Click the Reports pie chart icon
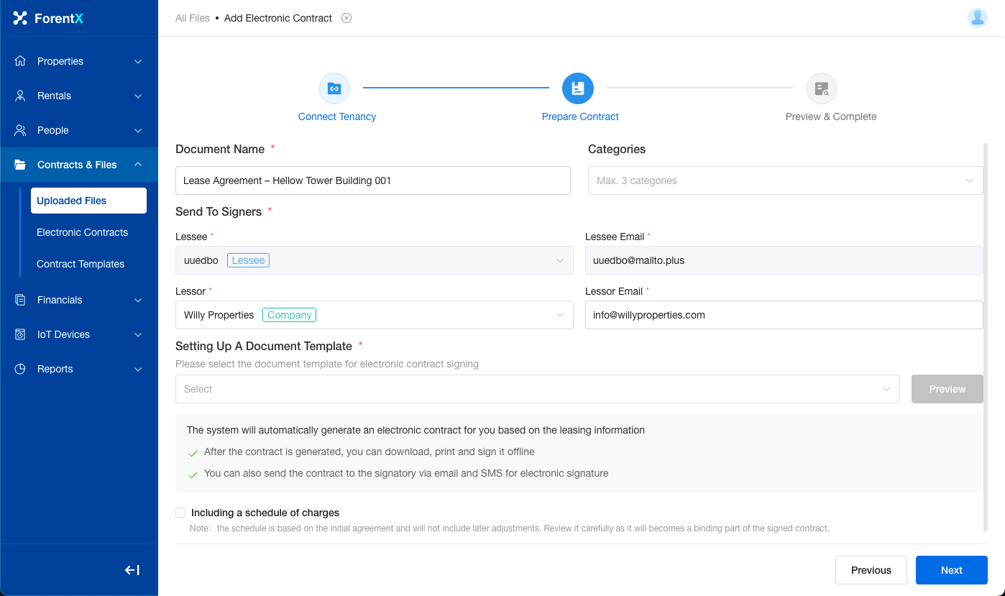 (20, 369)
